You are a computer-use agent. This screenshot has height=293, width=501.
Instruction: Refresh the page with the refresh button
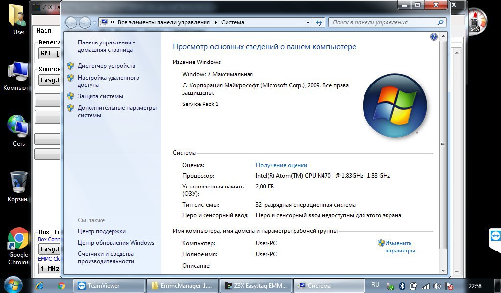click(x=319, y=22)
